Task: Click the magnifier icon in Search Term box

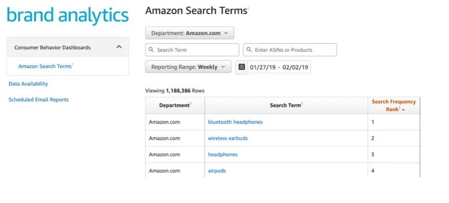Action: click(151, 50)
